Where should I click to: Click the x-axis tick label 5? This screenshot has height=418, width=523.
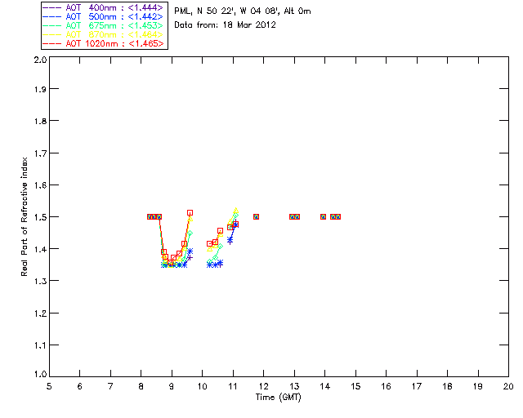tap(49, 386)
